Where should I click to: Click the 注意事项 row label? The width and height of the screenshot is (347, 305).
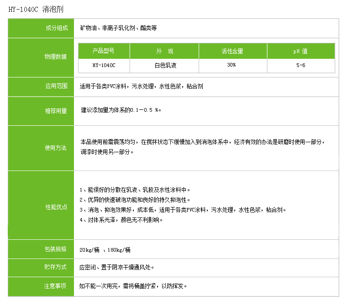click(x=55, y=286)
